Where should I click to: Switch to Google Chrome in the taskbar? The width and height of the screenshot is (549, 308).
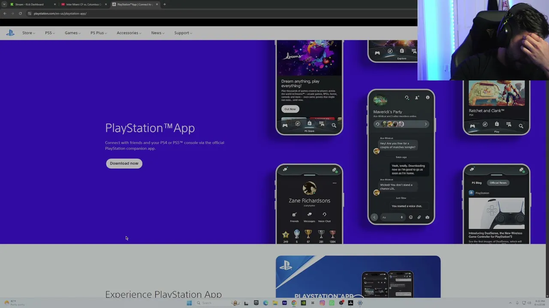coord(294,303)
